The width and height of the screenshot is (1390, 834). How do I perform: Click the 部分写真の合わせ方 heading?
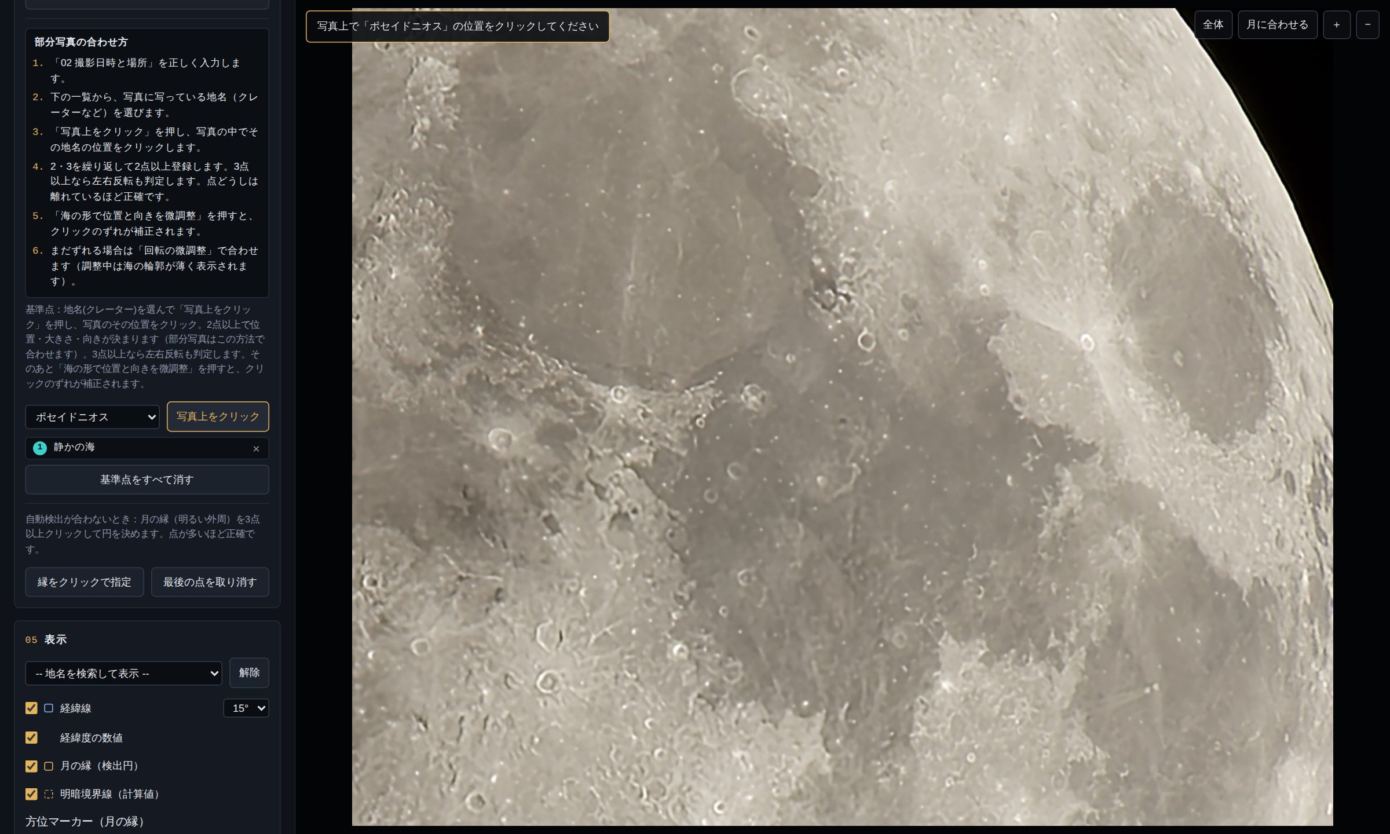coord(81,42)
